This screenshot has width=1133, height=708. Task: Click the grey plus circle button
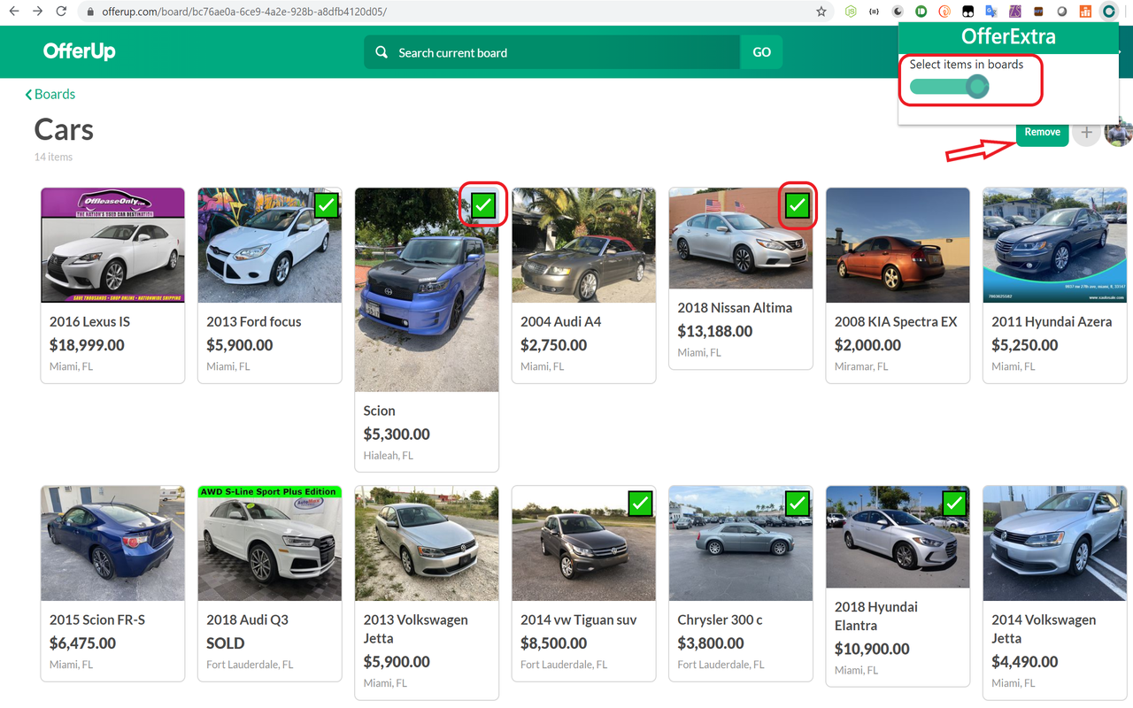1086,133
